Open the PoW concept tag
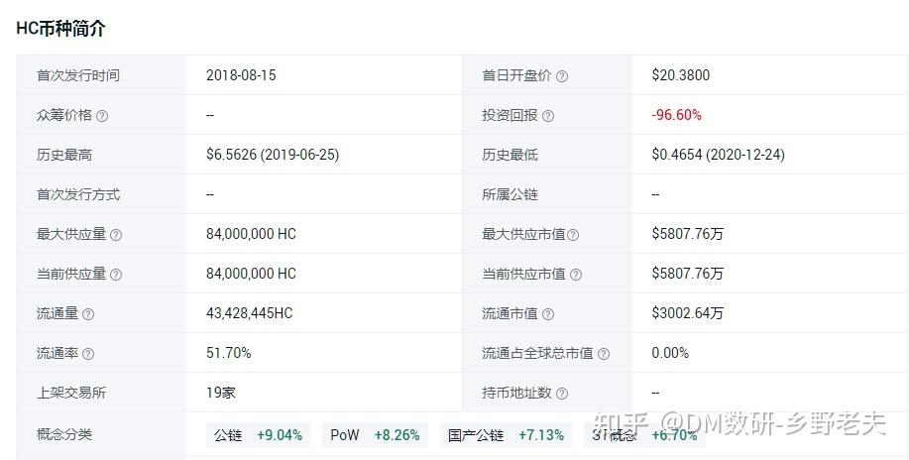909x460 pixels. click(375, 435)
